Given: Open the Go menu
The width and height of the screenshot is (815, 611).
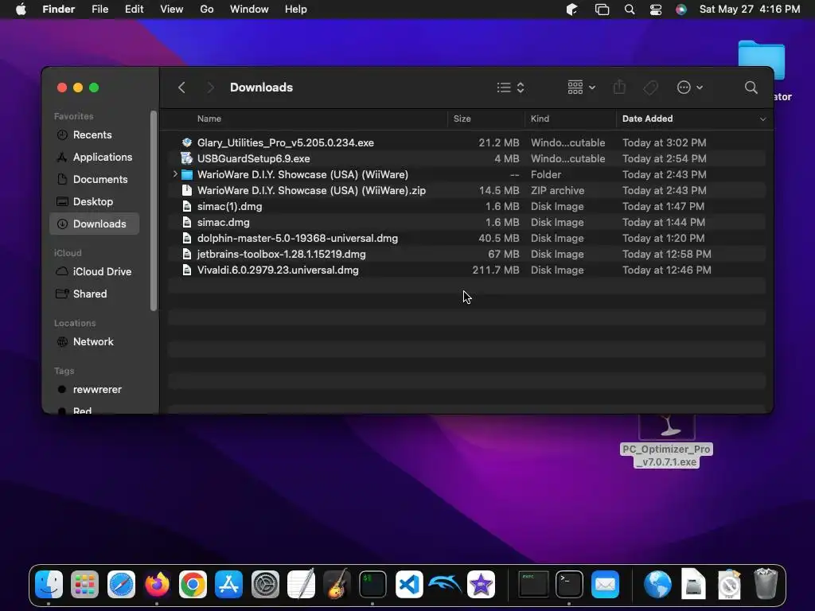Looking at the screenshot, I should [x=207, y=10].
